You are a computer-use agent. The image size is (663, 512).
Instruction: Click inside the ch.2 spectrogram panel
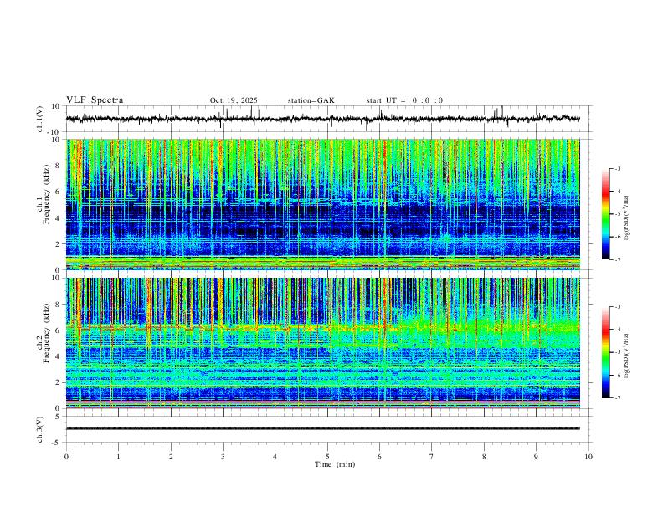(322, 343)
